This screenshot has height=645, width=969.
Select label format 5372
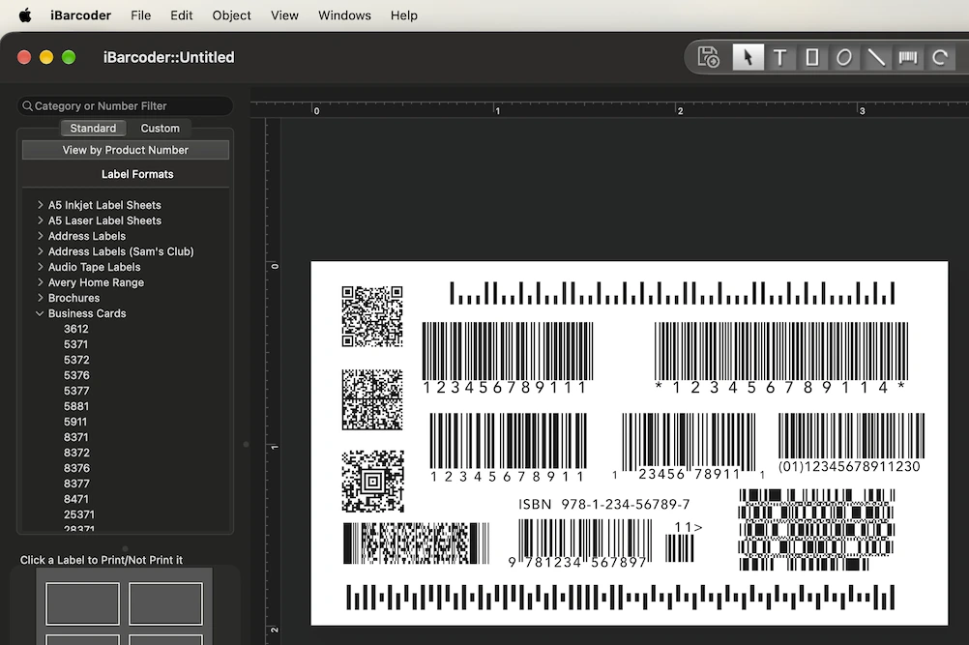(76, 360)
